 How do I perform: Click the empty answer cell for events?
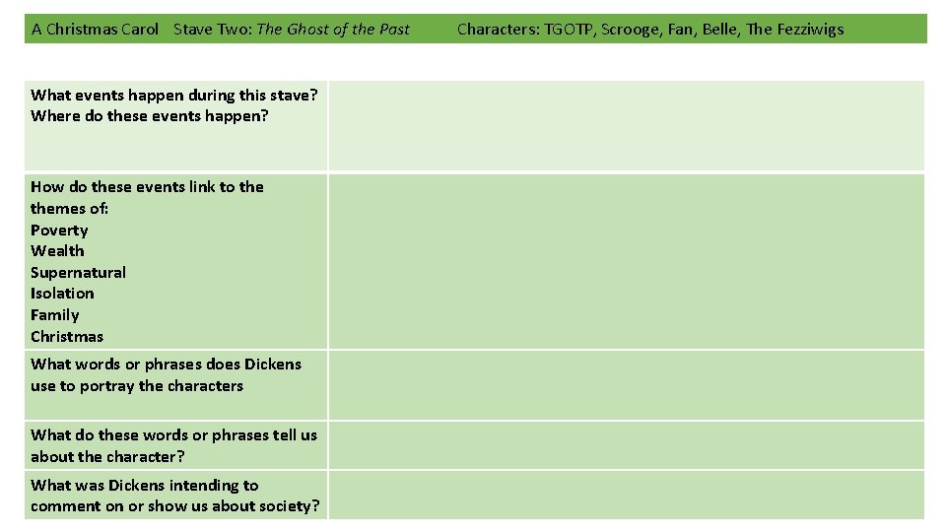point(627,125)
